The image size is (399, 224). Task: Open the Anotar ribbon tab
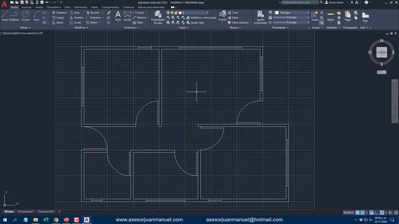pyautogui.click(x=39, y=7)
